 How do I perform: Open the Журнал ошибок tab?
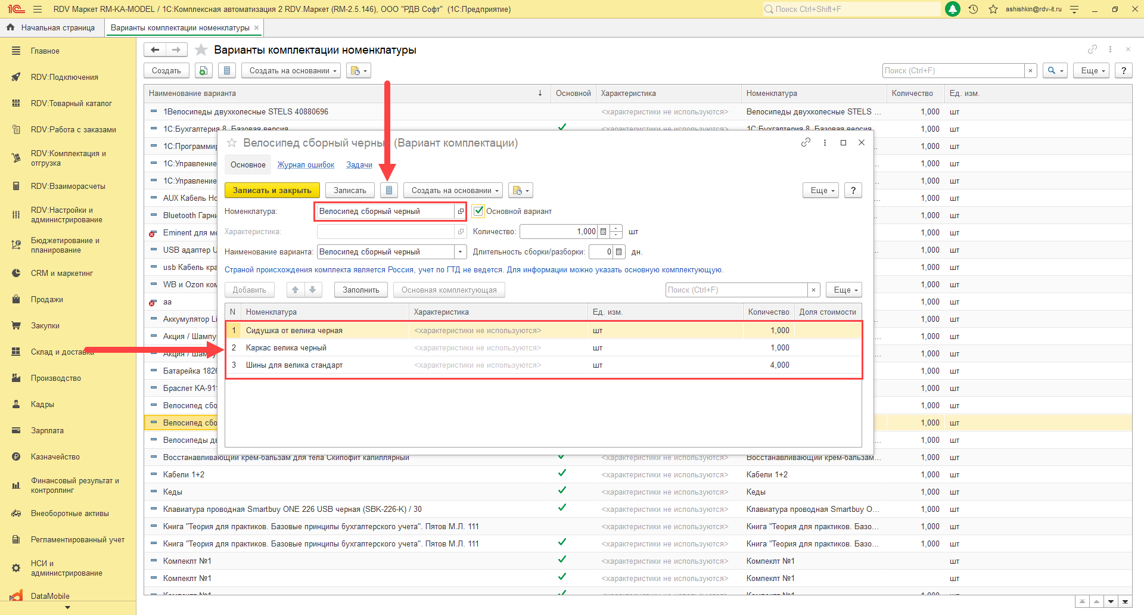[x=306, y=165]
